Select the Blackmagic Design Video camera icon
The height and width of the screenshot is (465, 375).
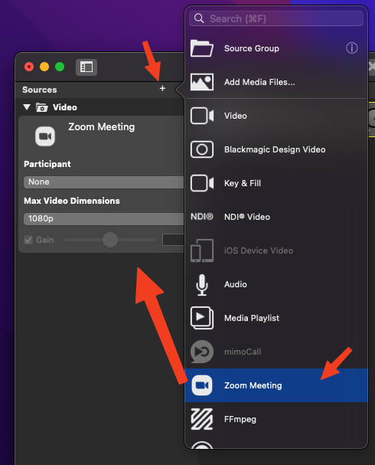click(202, 149)
